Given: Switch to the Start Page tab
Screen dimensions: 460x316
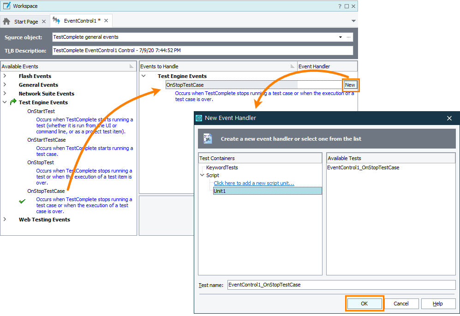Looking at the screenshot, I should tap(25, 21).
